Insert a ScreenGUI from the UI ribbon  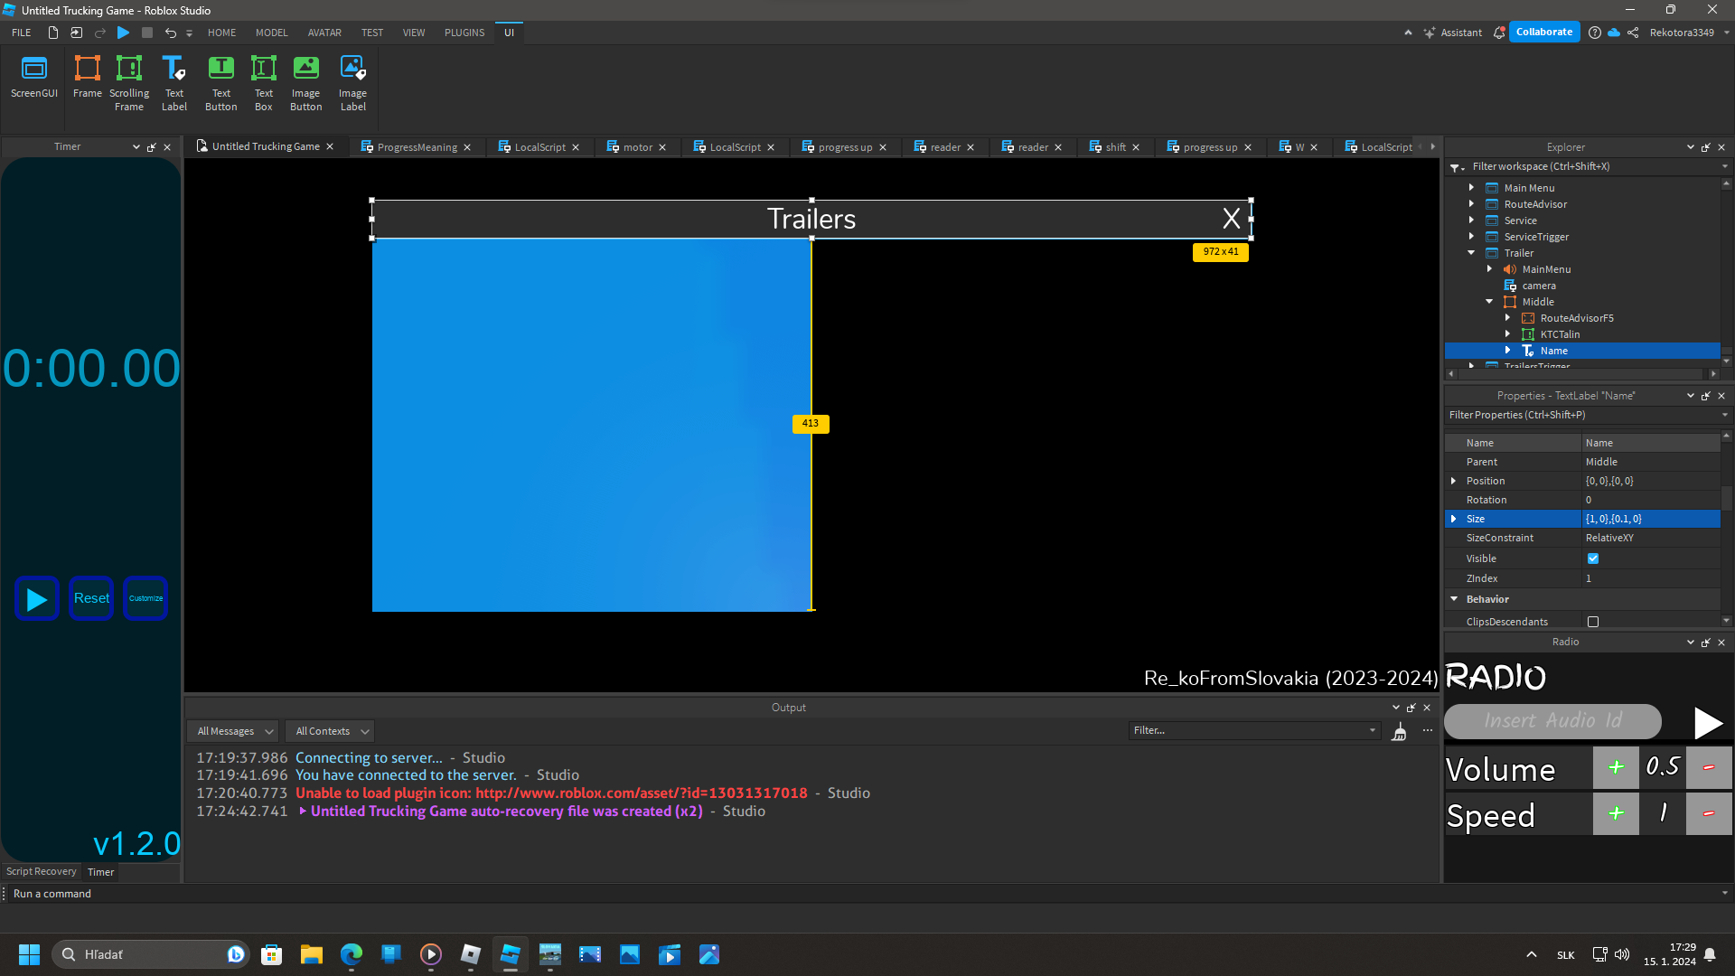[33, 81]
